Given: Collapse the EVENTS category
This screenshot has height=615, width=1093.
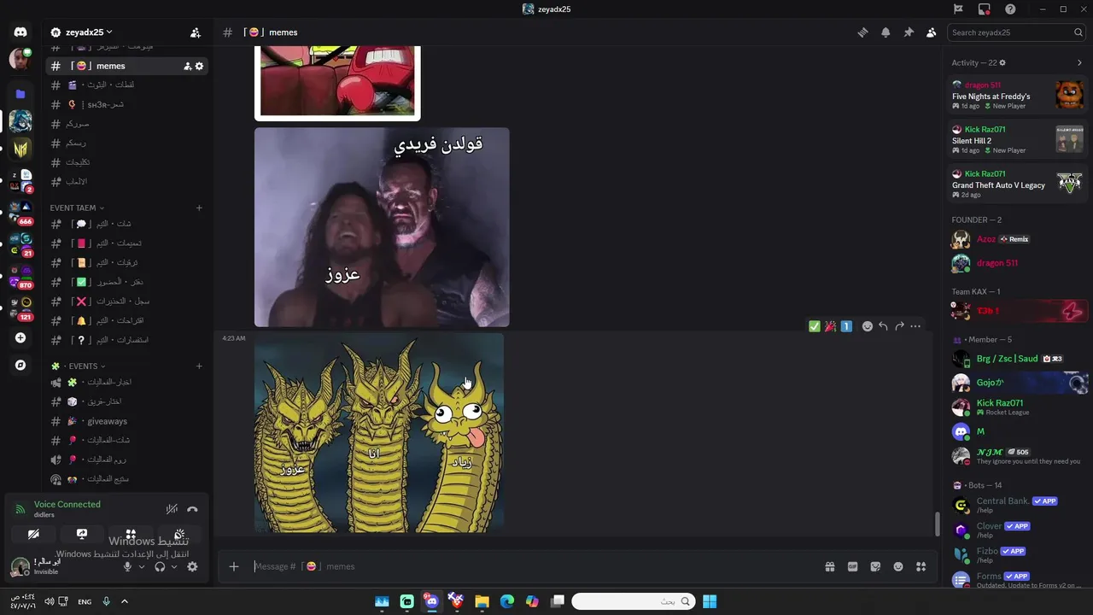Looking at the screenshot, I should tap(79, 366).
